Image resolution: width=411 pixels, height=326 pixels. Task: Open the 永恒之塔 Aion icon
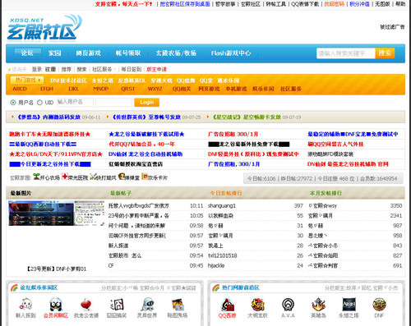pos(349,305)
